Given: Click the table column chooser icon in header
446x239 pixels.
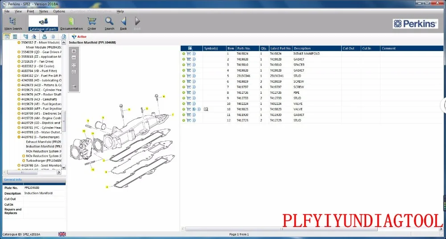Looking at the screenshot, I should (190, 48).
